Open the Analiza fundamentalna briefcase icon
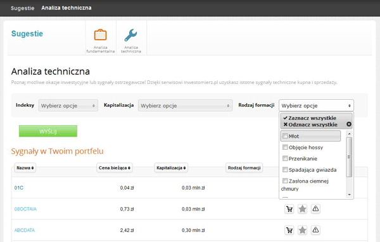380x242 pixels. coord(100,35)
